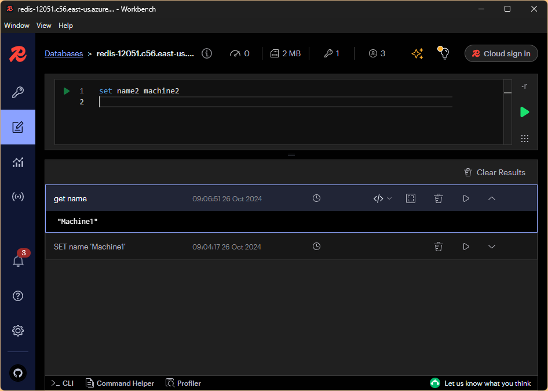Maximize the Workbench window
This screenshot has height=391, width=548.
(507, 9)
